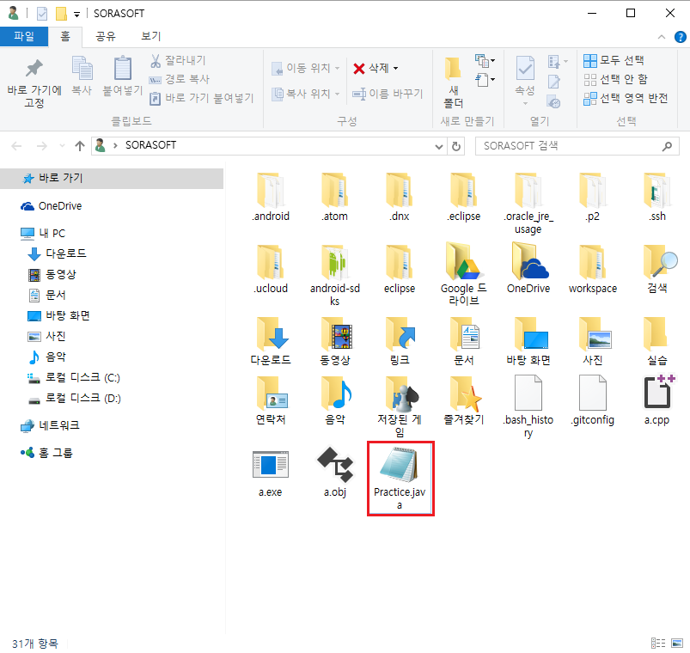The image size is (690, 653).
Task: Click the History icon in the Open group
Action: pyautogui.click(x=553, y=102)
